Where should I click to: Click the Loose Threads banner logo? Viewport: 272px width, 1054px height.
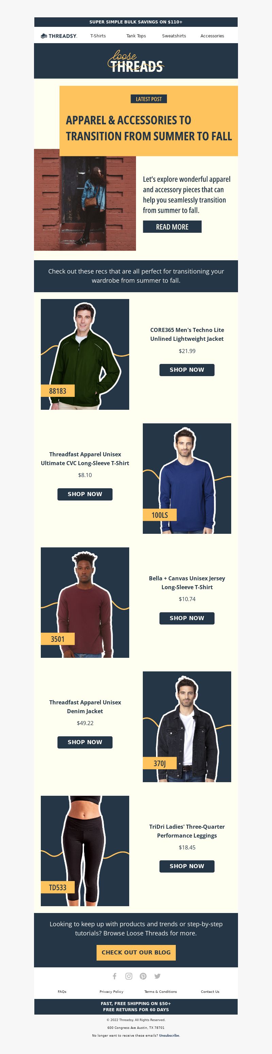pos(136,62)
